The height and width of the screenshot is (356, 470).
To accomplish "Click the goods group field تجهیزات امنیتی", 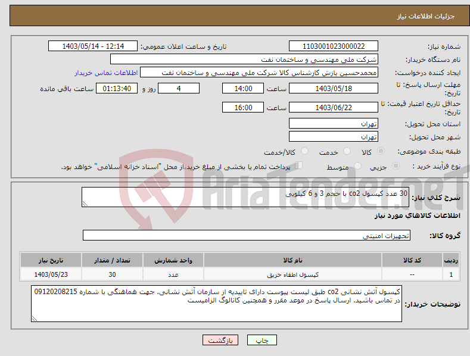I will (247, 235).
